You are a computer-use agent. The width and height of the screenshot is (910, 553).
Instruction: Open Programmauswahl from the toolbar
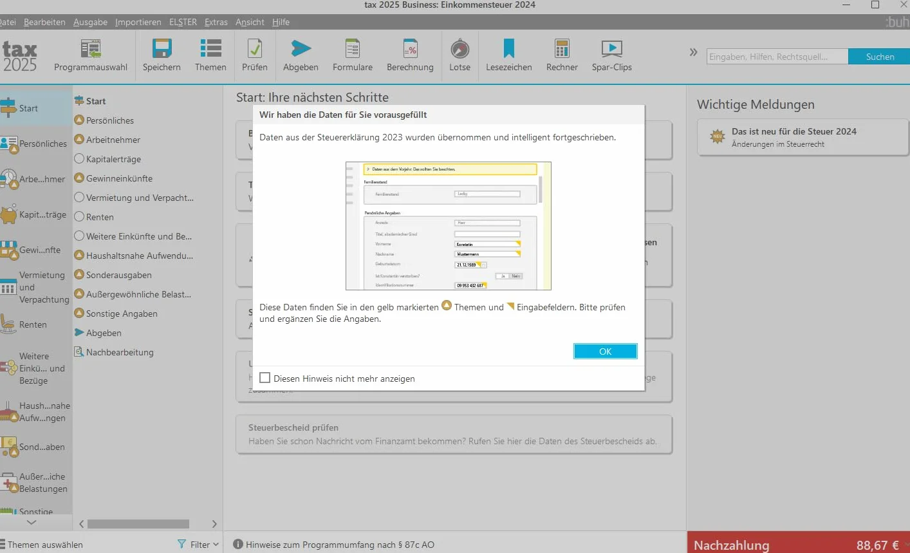91,55
